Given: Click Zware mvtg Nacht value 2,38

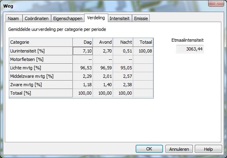Looking at the screenshot, I should pyautogui.click(x=123, y=85).
